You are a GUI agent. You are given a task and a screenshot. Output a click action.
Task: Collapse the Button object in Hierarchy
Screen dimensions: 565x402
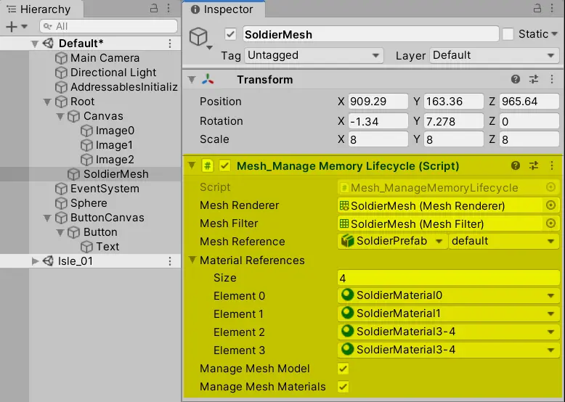pos(60,232)
